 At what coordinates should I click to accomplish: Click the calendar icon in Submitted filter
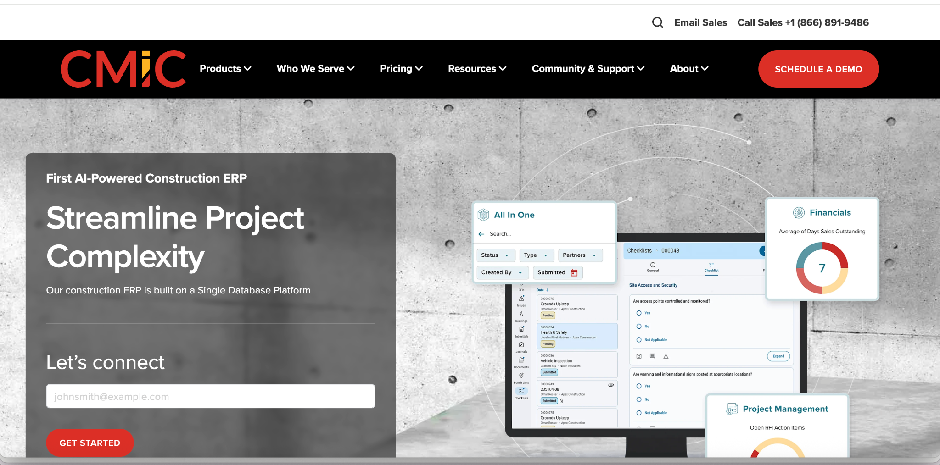pyautogui.click(x=574, y=273)
